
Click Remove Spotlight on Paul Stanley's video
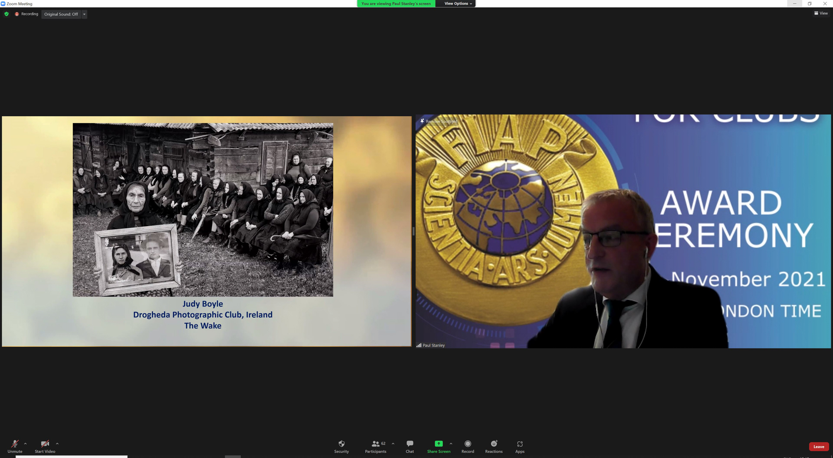coord(441,122)
